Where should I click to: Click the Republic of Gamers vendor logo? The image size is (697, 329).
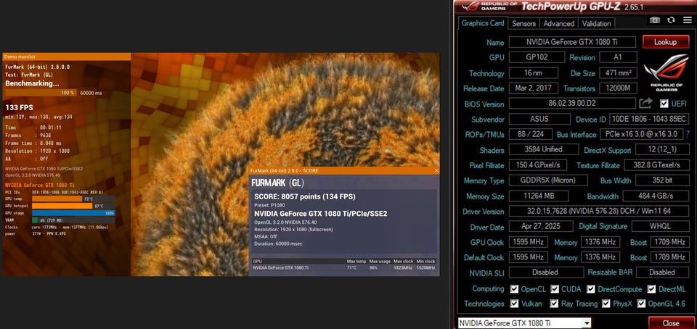tap(667, 72)
